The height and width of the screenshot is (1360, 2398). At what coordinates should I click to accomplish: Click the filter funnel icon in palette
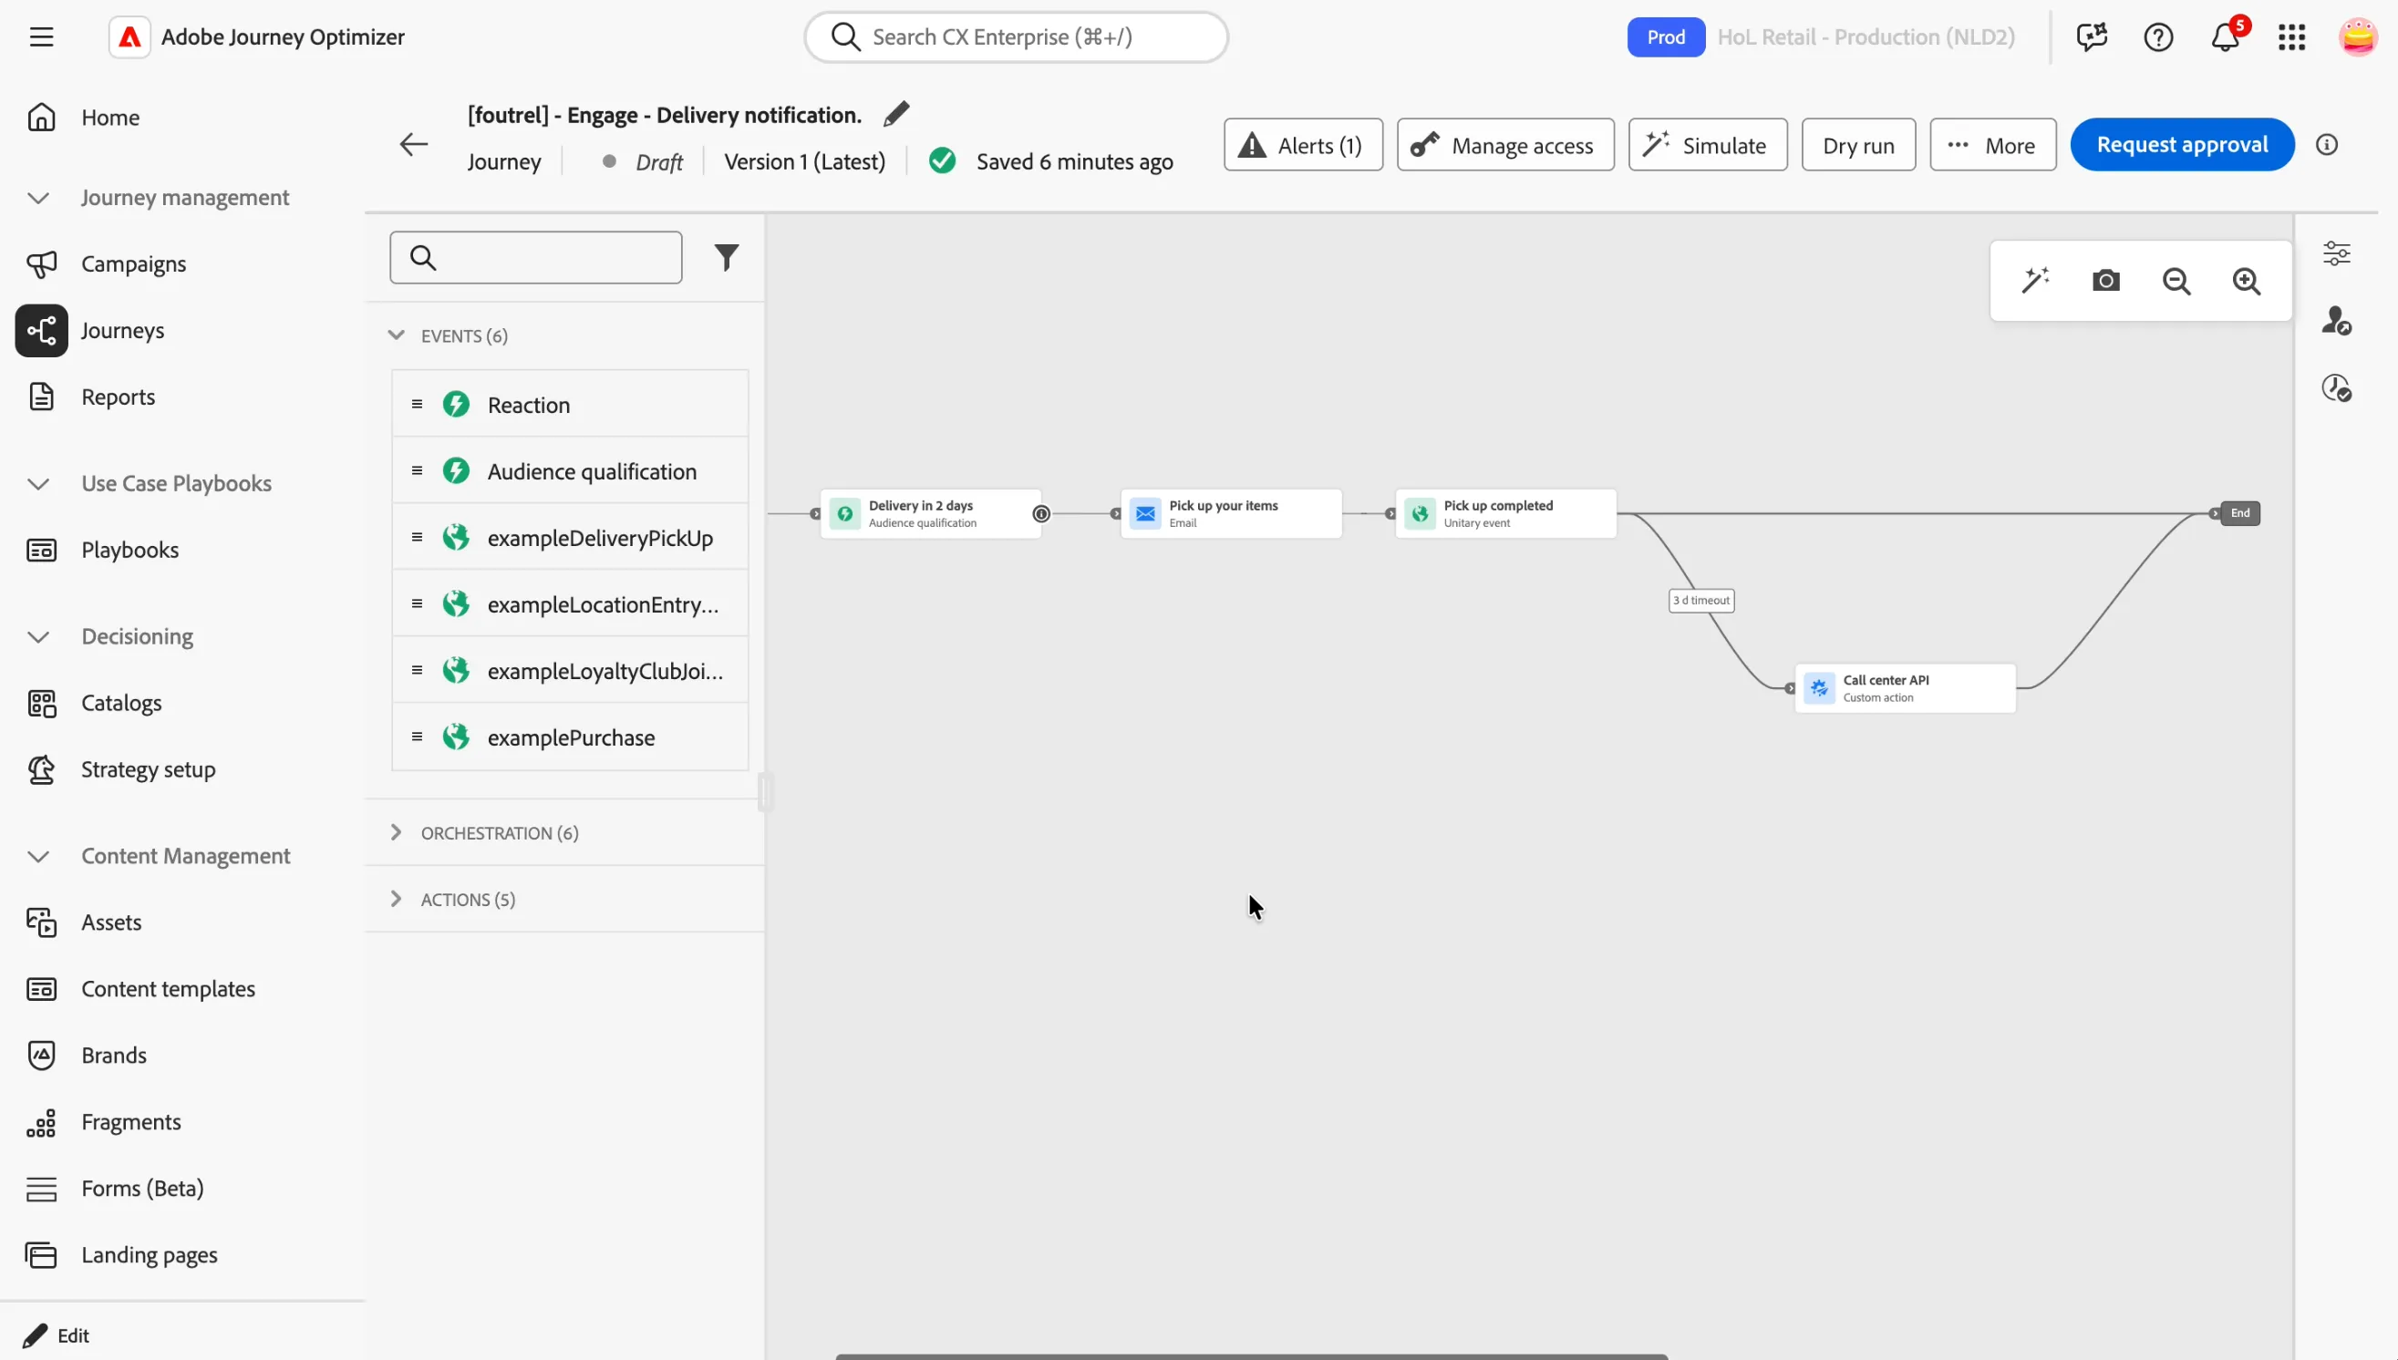(727, 258)
